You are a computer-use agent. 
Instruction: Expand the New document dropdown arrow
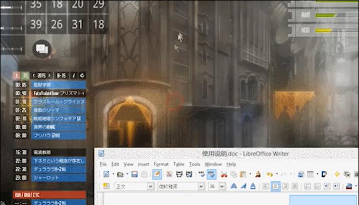click(113, 174)
